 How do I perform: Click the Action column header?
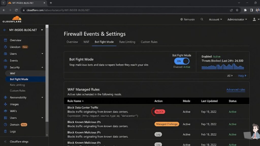click(x=158, y=101)
